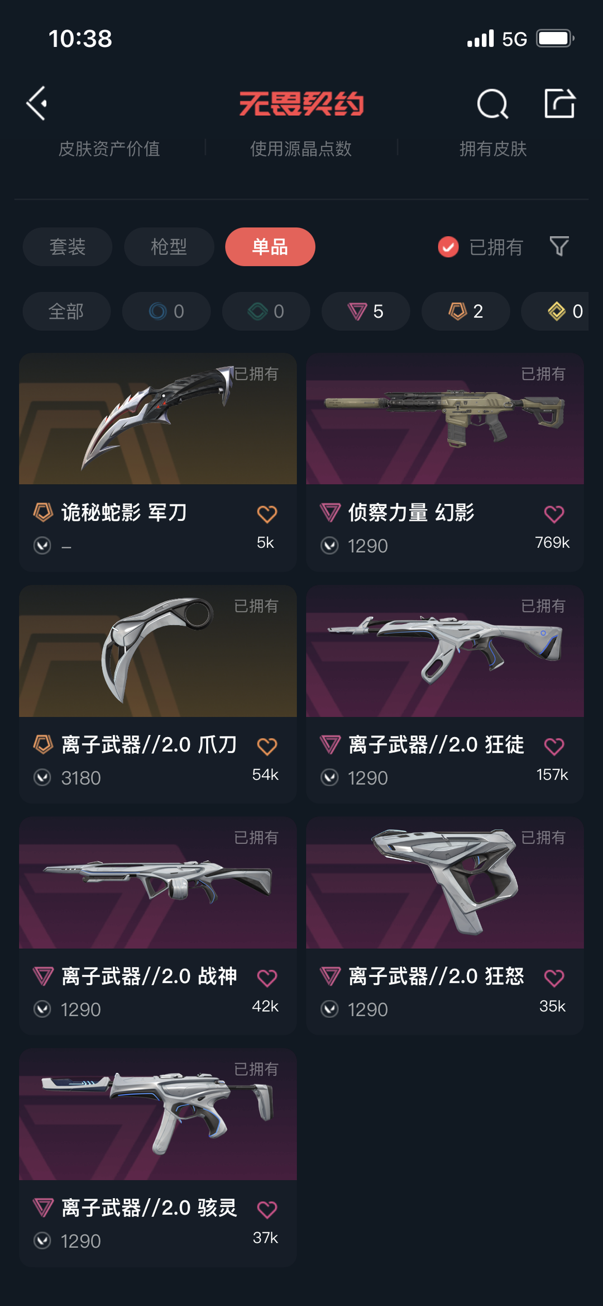Open 拥有皮肤 section
The width and height of the screenshot is (603, 1306).
[x=493, y=149]
